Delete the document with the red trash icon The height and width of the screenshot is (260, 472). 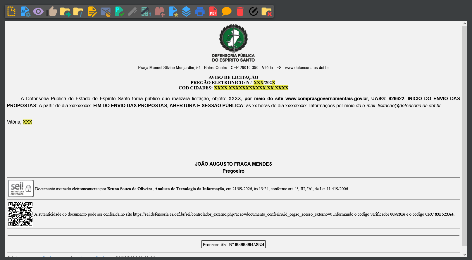point(240,11)
